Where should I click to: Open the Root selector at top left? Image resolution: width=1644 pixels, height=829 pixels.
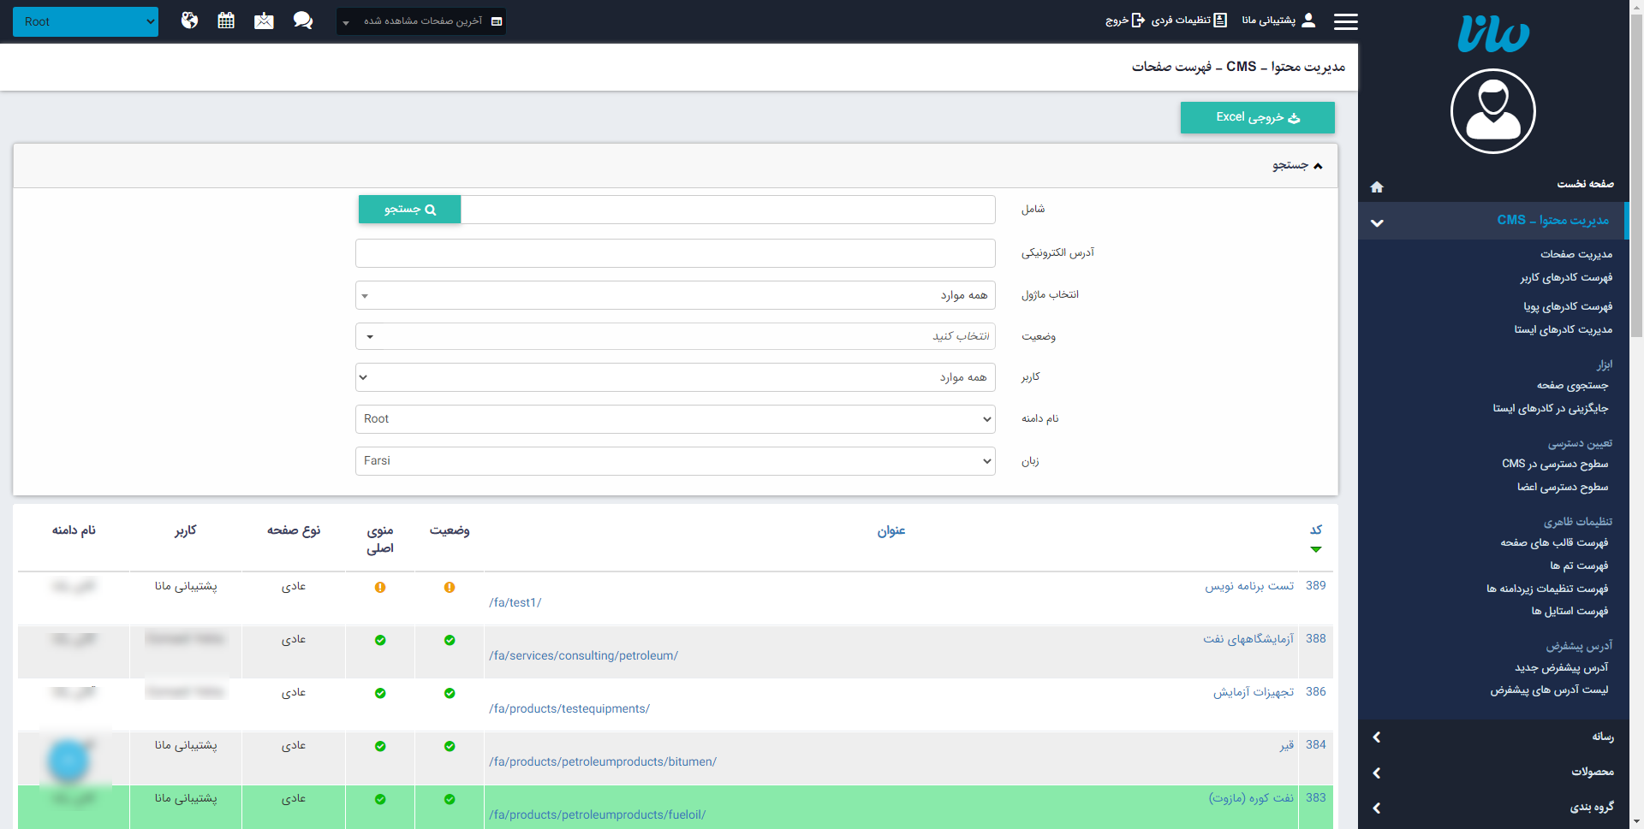[86, 21]
